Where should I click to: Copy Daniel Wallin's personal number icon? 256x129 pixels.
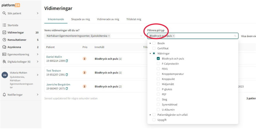[67, 61]
